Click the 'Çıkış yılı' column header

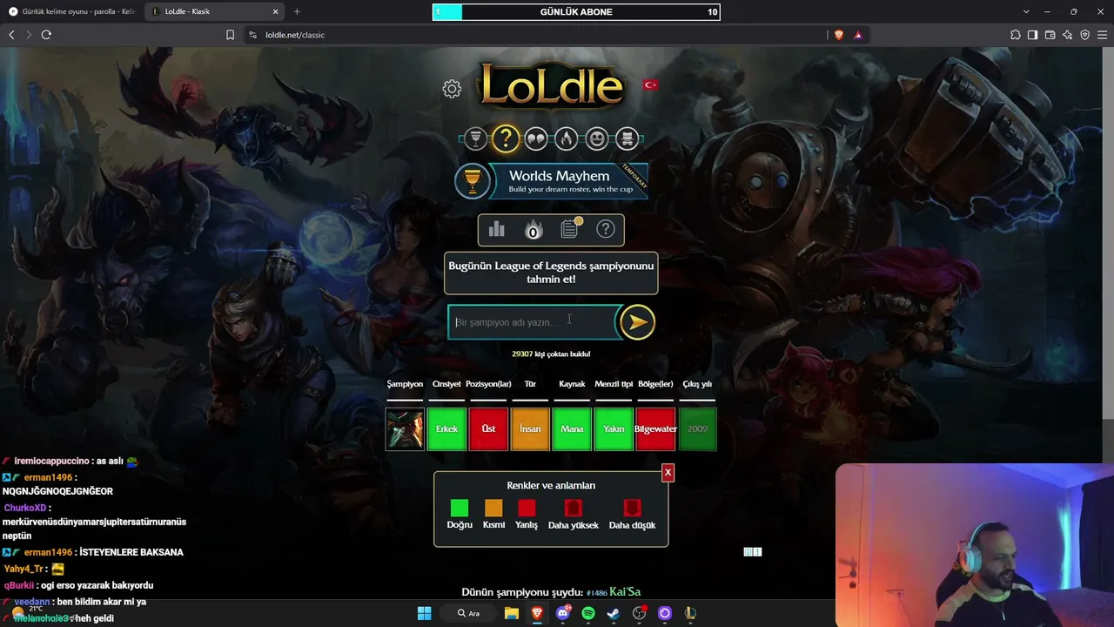697,384
